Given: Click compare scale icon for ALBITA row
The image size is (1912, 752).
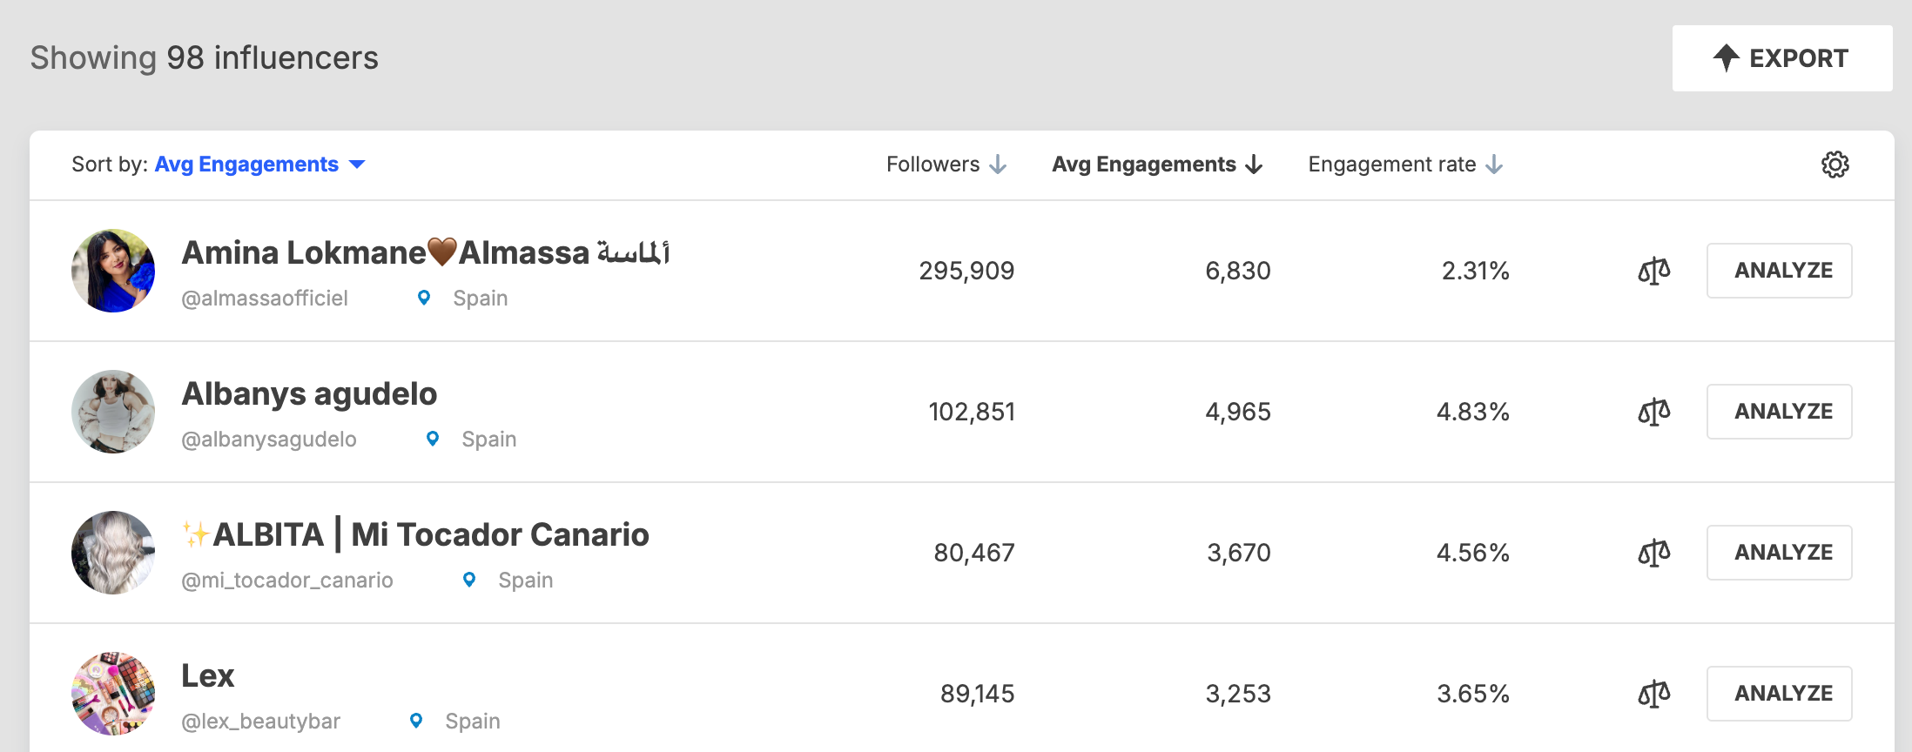Looking at the screenshot, I should click(1654, 553).
